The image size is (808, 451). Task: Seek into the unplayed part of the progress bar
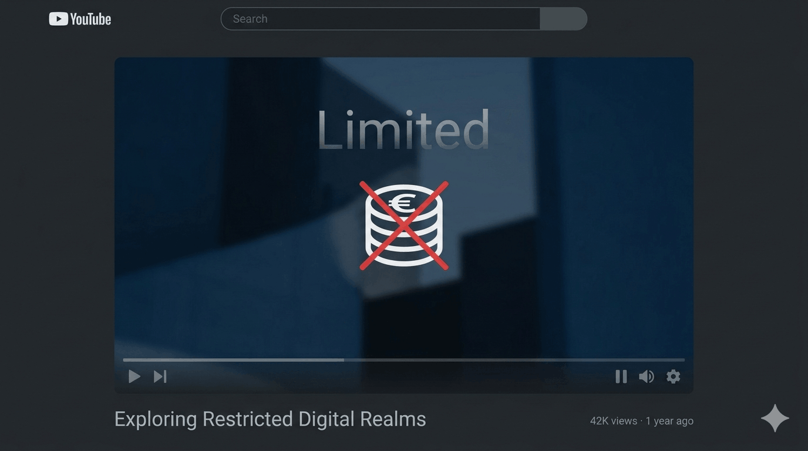(x=514, y=359)
